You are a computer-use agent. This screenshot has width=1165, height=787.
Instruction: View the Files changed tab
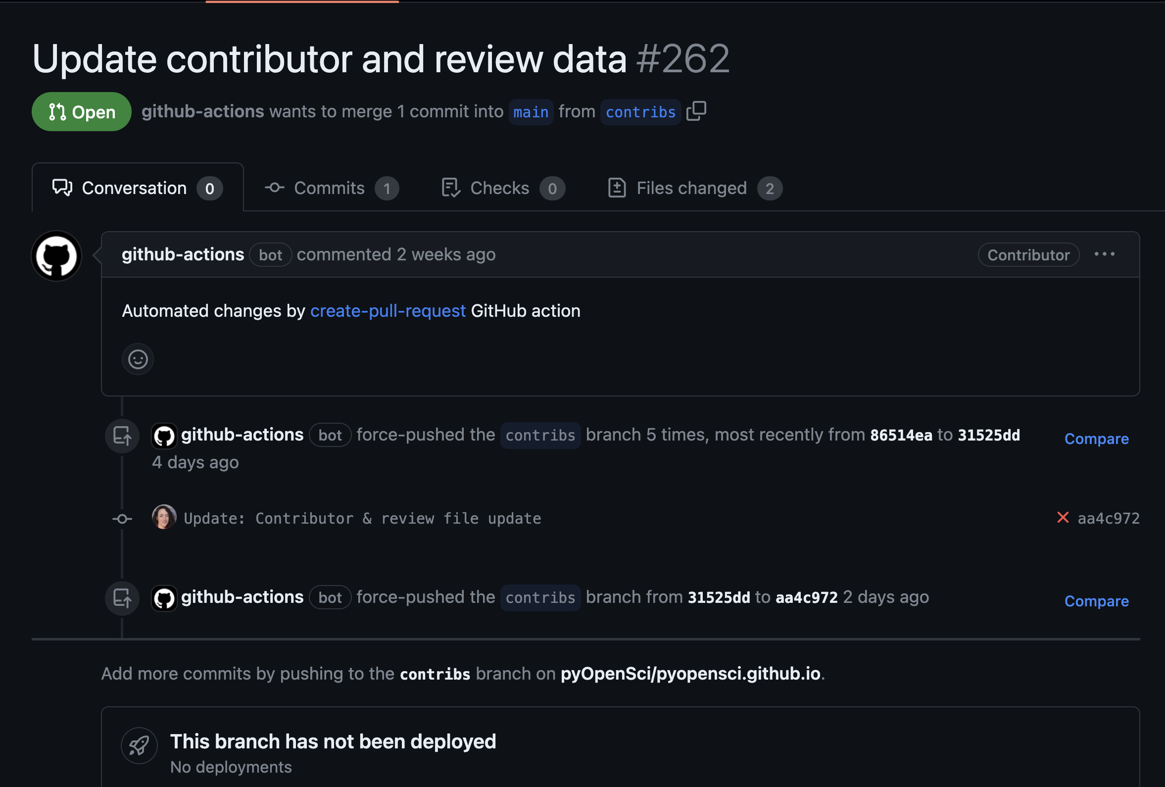[x=694, y=188]
